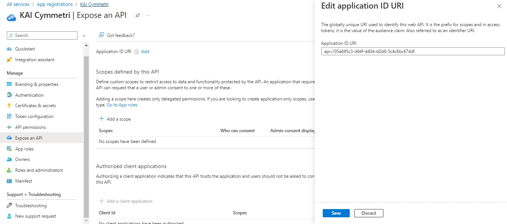Discard the application ID URI changes
Screen dimensions: 507x224
368,213
